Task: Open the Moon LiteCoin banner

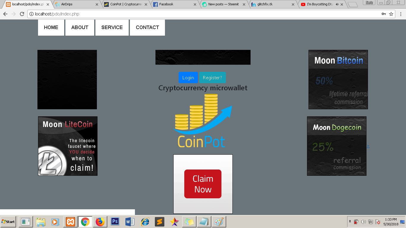Action: [x=68, y=146]
